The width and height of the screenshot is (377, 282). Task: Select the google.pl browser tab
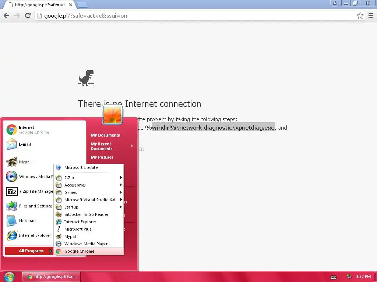coord(40,5)
